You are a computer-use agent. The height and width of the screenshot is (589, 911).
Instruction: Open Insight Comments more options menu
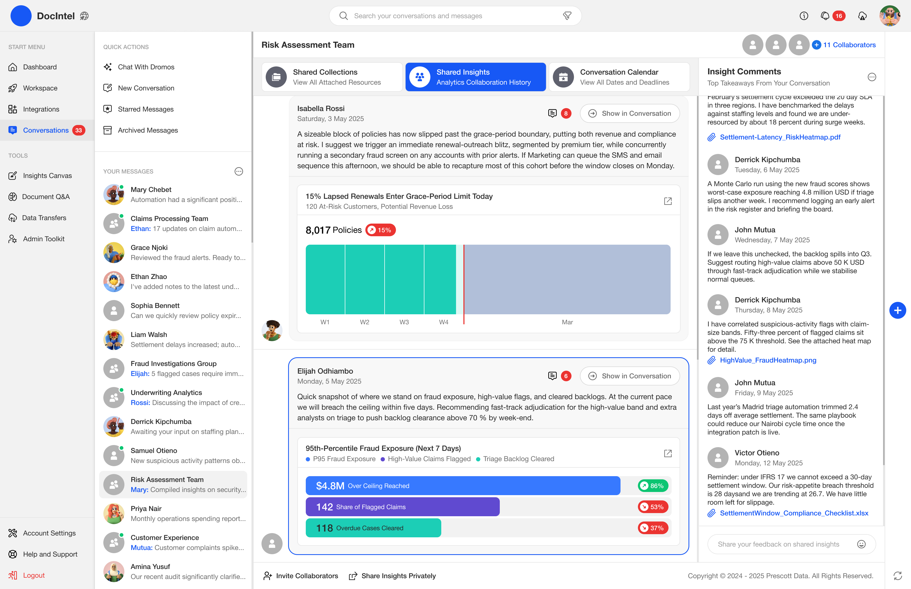coord(872,77)
